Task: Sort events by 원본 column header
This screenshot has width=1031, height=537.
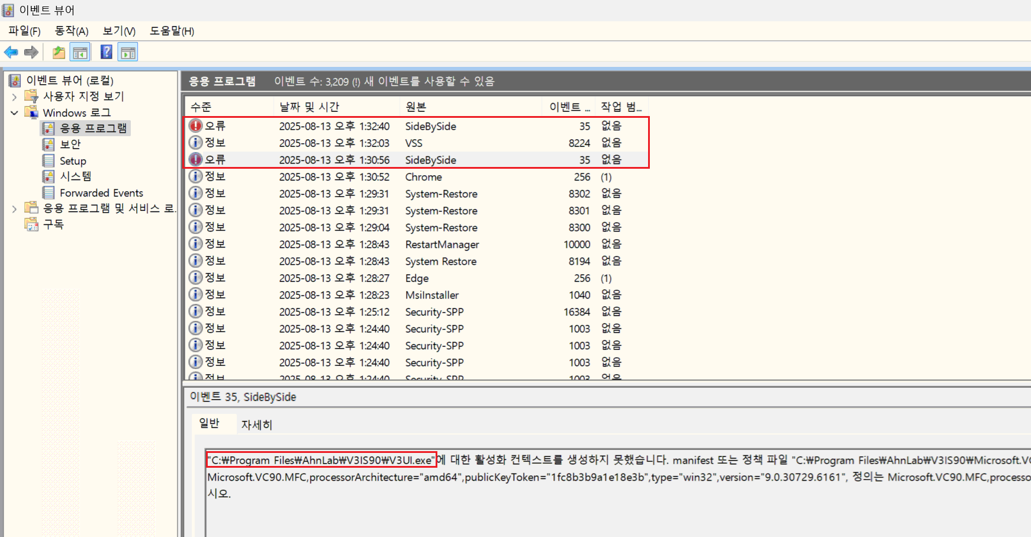Action: tap(415, 107)
